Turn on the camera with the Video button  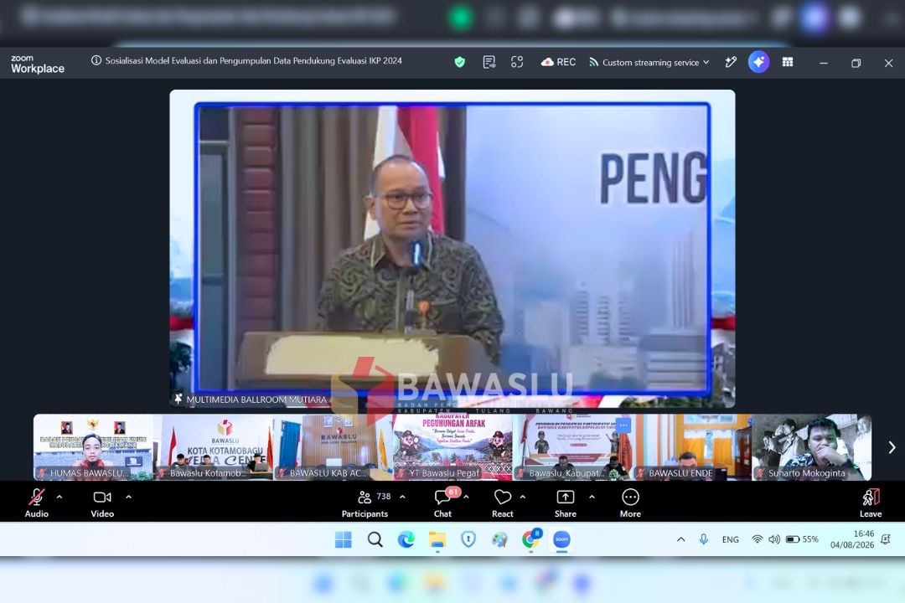[x=102, y=502]
